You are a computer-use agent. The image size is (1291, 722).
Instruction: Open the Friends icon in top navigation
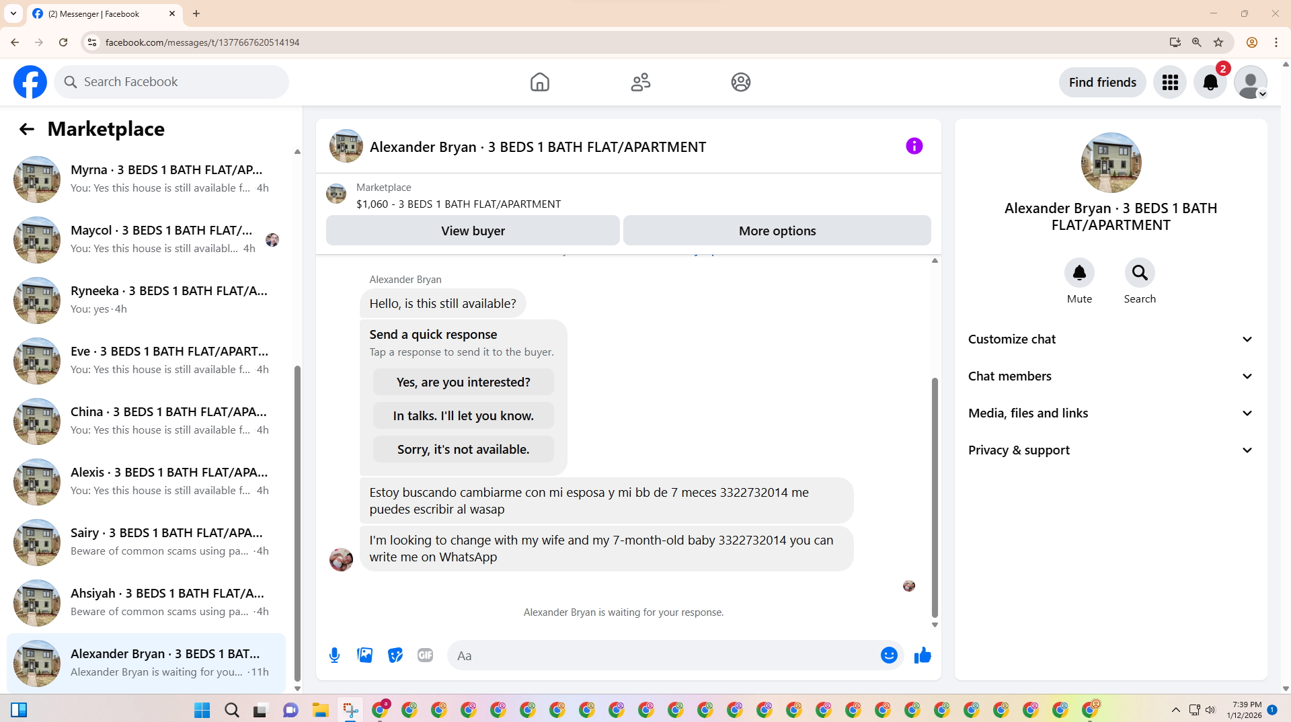point(640,82)
